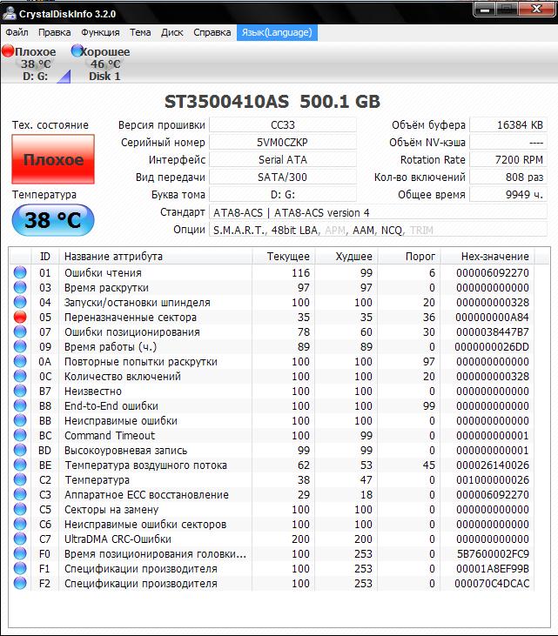This screenshot has width=558, height=636.
Task: Click the total hours field 9949 ч.
Action: [508, 195]
